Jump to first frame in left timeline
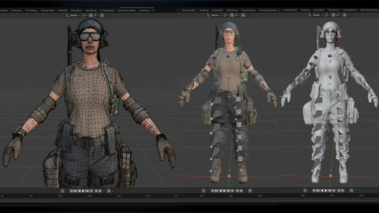 tap(72, 191)
